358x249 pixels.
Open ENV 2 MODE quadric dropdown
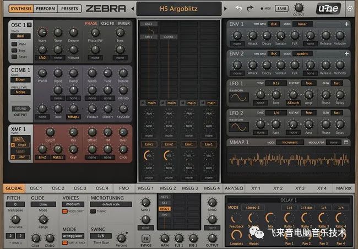(302, 53)
